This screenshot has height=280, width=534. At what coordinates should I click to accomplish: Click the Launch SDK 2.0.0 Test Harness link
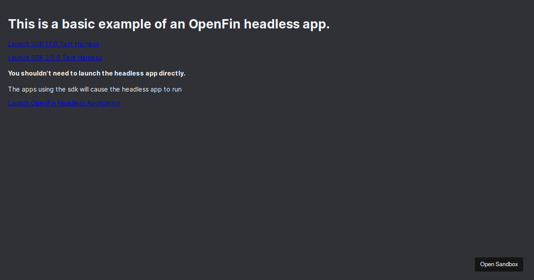pos(54,58)
